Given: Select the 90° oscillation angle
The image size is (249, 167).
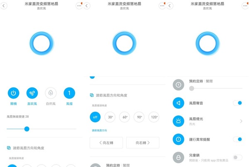Looking at the screenshot, I should click(x=139, y=117).
